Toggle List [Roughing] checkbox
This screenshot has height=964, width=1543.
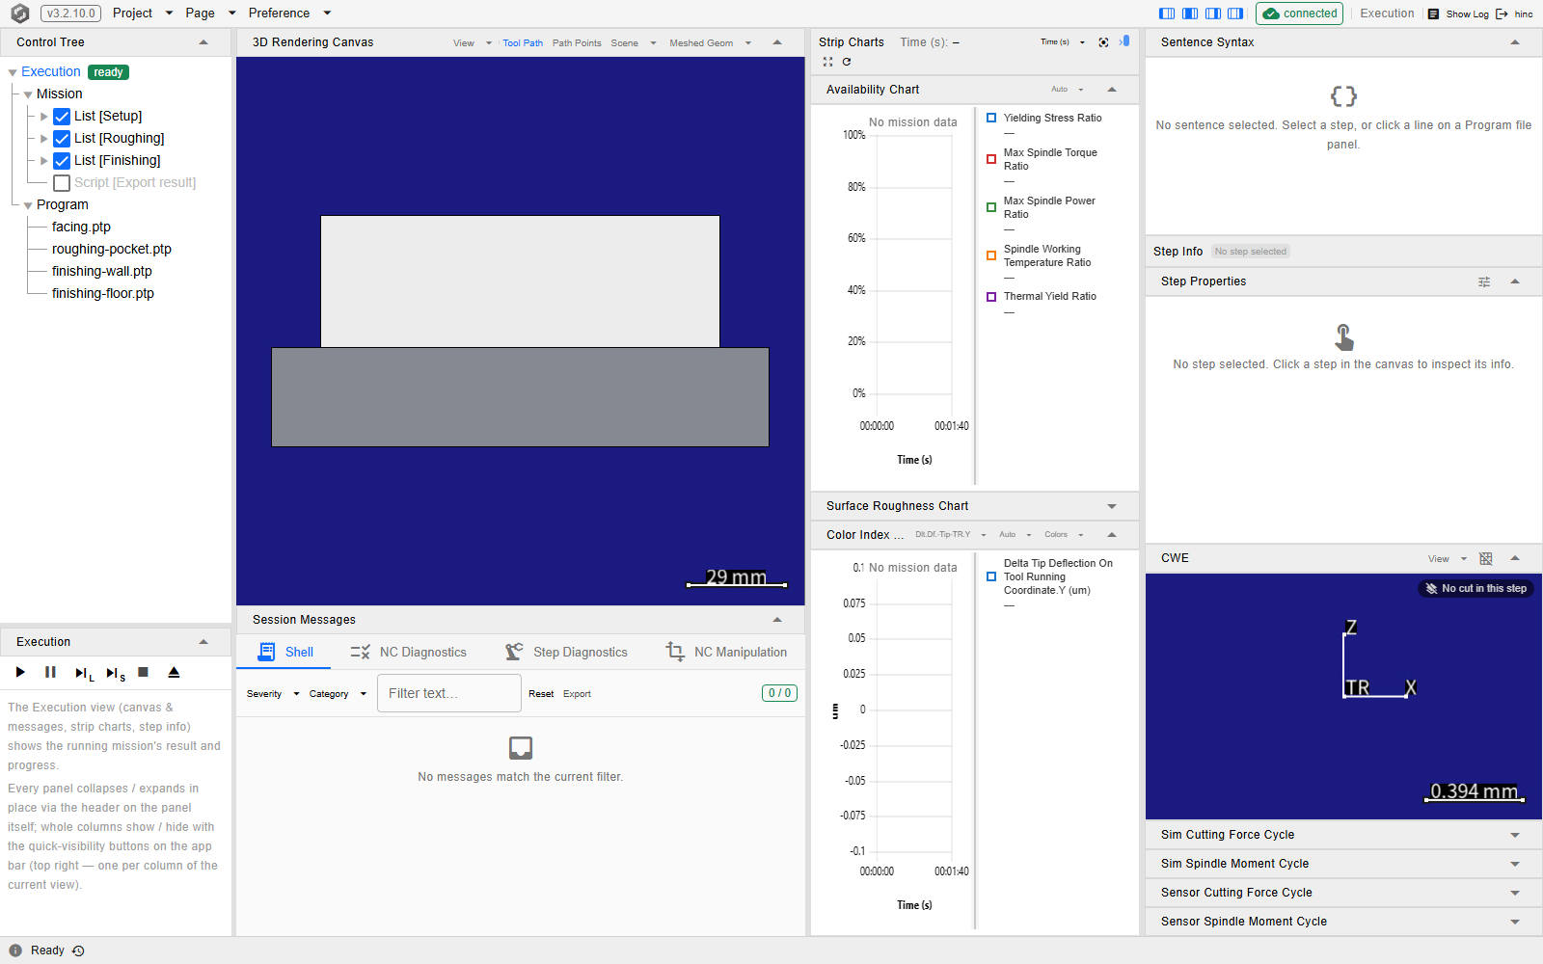(x=62, y=139)
